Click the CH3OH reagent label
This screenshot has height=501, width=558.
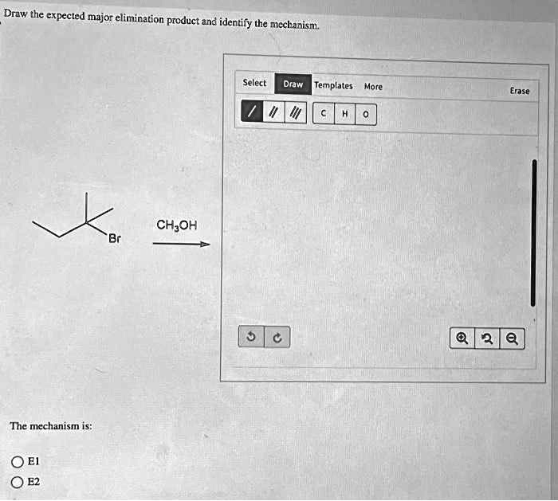pos(176,225)
